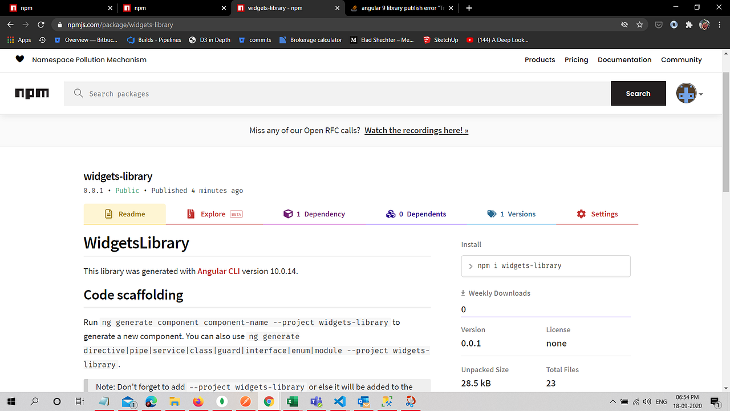Screen dimensions: 730x411
Task: Click the npm i widgets-library install command box
Action: point(545,266)
